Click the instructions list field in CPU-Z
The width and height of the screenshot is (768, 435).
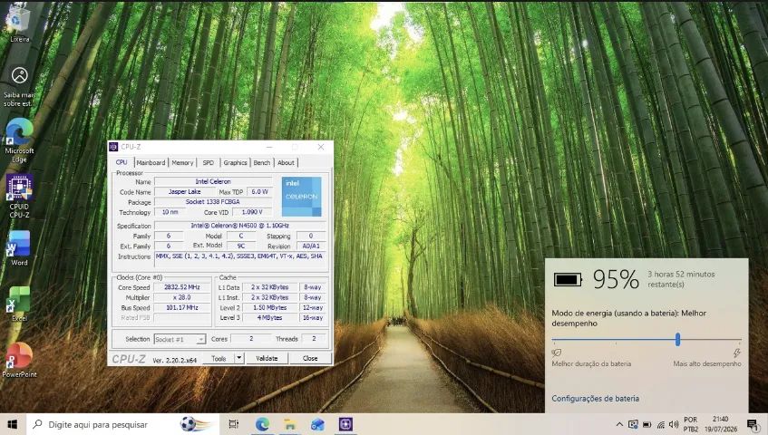240,260
